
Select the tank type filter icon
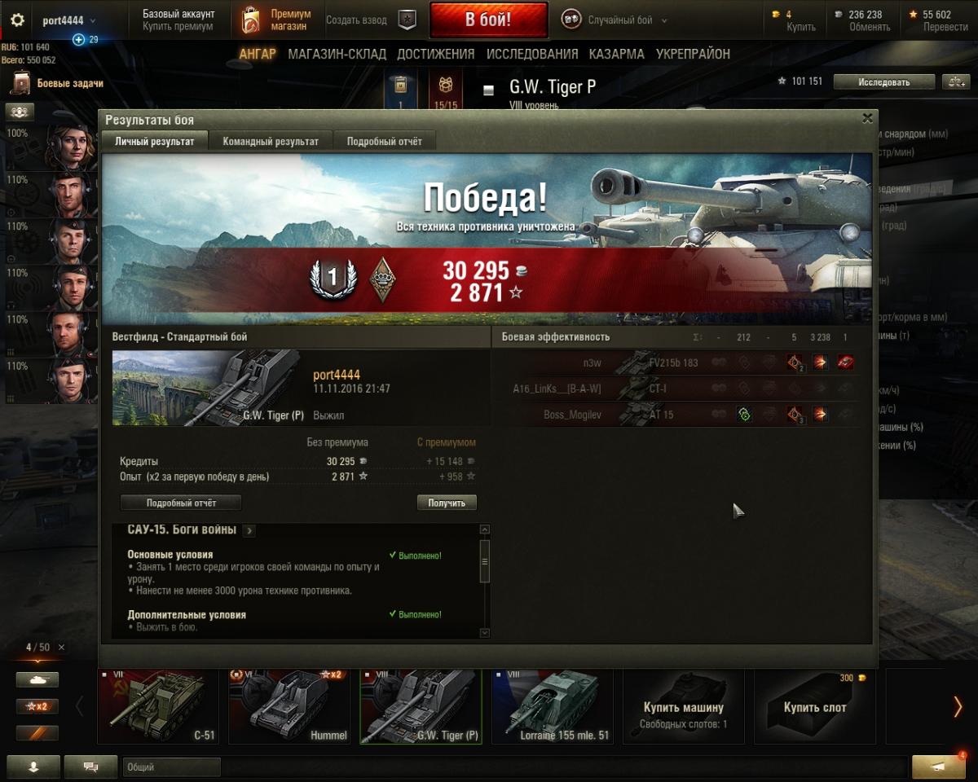tap(37, 679)
